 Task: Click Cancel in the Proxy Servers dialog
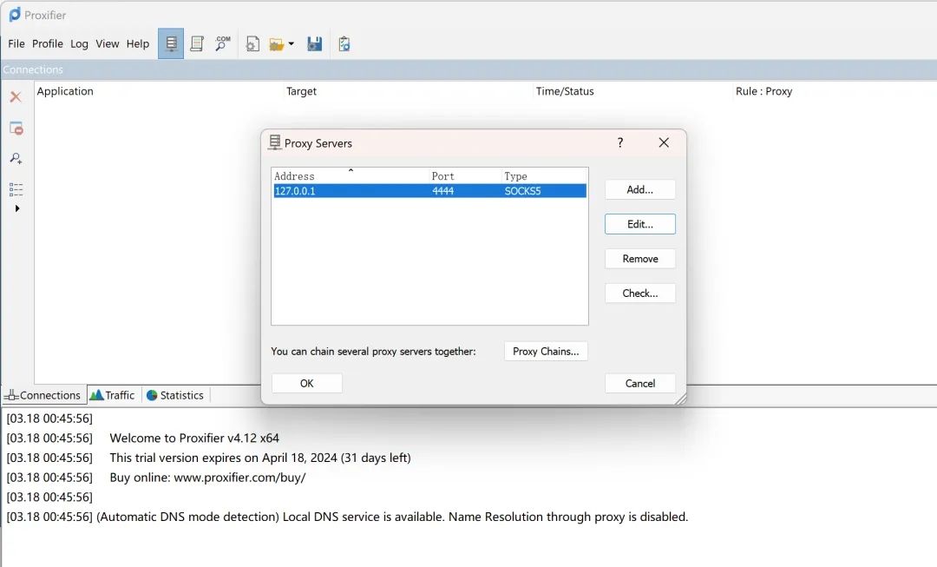pyautogui.click(x=640, y=384)
